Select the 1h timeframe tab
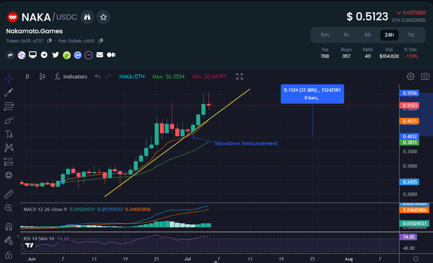433x263 pixels. [346, 35]
